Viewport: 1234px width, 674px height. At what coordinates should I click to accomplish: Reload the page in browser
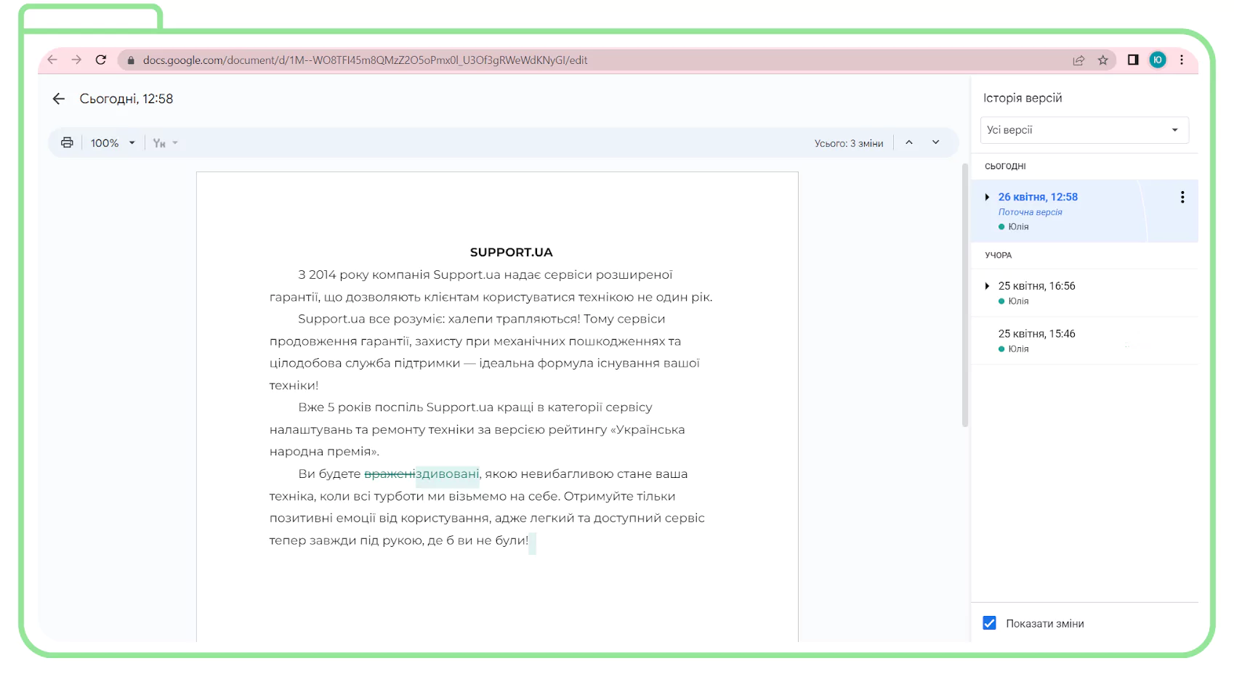[101, 60]
